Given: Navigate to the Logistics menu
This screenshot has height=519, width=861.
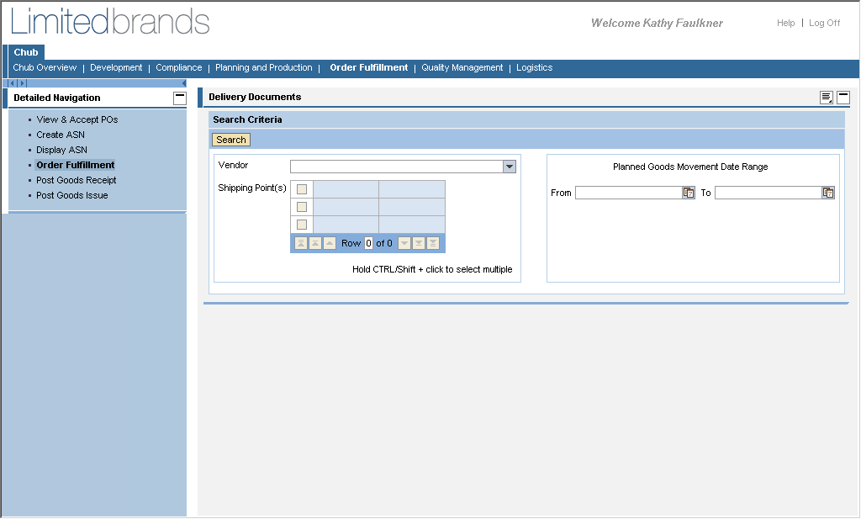Looking at the screenshot, I should coord(534,67).
